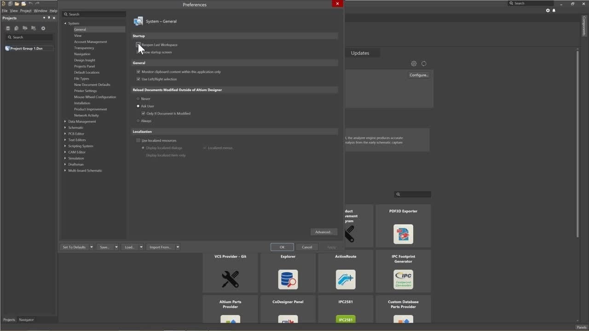Screen dimensions: 589x331
Task: Click the green IPC2581 extension icon
Action: (x=346, y=319)
